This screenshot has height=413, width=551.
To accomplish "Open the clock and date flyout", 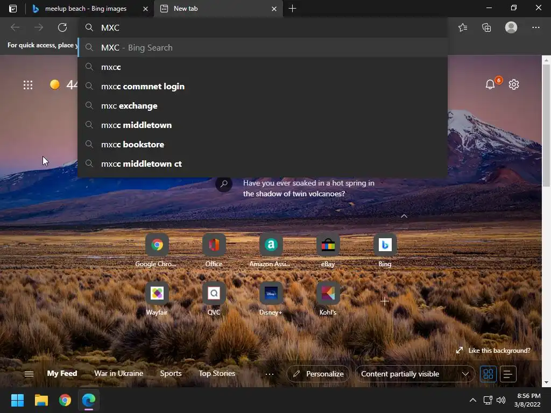I will (527, 400).
